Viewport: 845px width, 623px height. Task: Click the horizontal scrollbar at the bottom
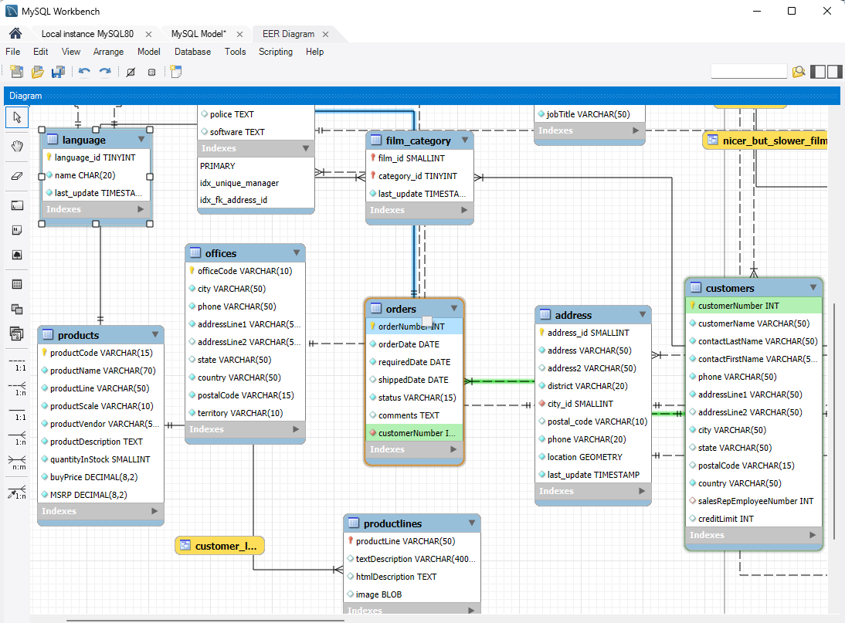pyautogui.click(x=205, y=619)
